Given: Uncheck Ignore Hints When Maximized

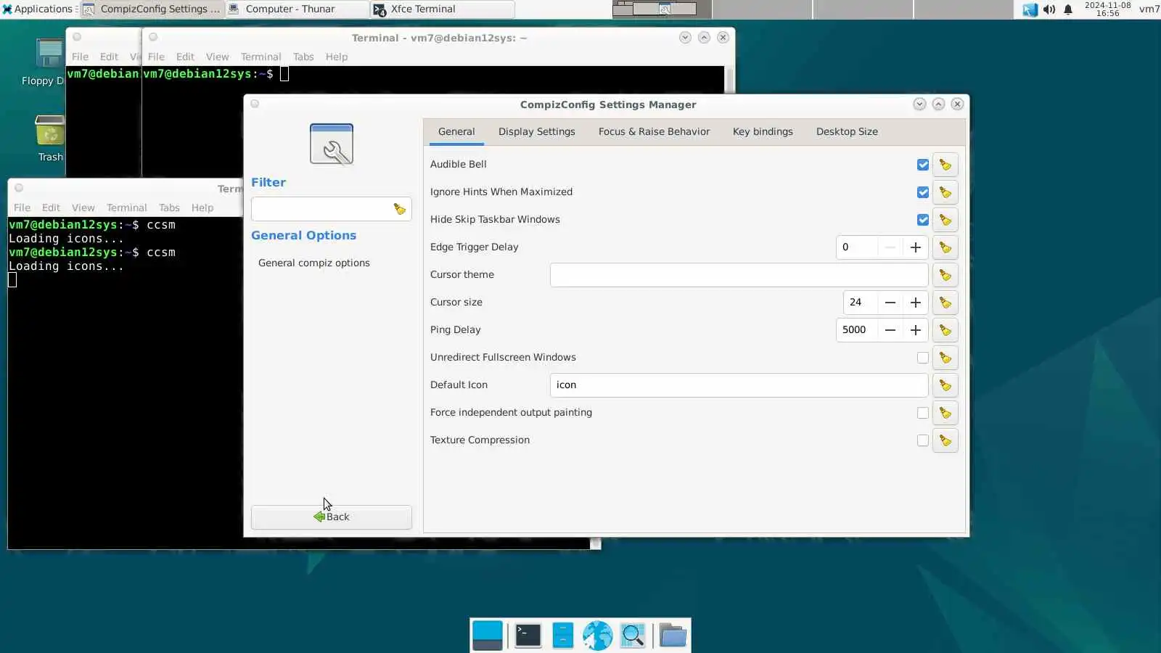Looking at the screenshot, I should pyautogui.click(x=922, y=192).
